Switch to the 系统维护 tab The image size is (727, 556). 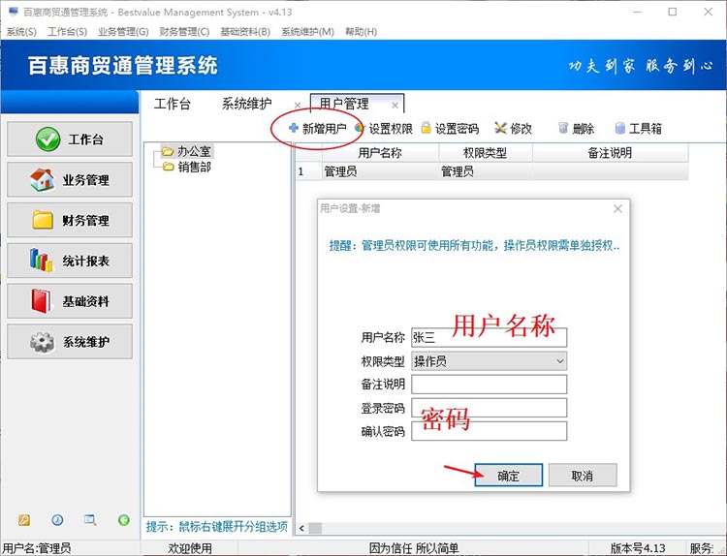(x=246, y=104)
